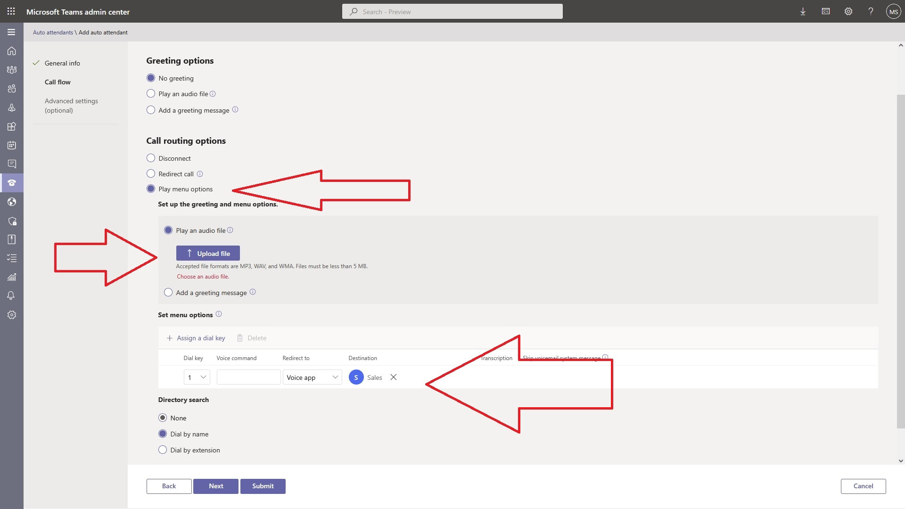Open the Auto attendants breadcrumb link

[x=52, y=32]
